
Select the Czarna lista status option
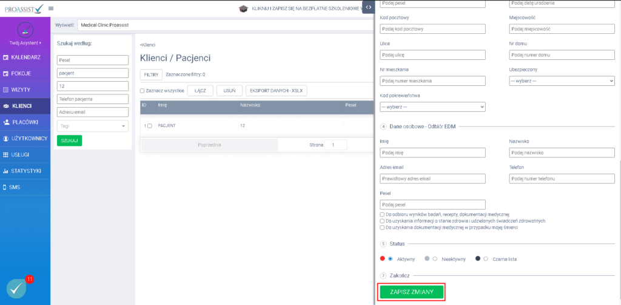[485, 259]
